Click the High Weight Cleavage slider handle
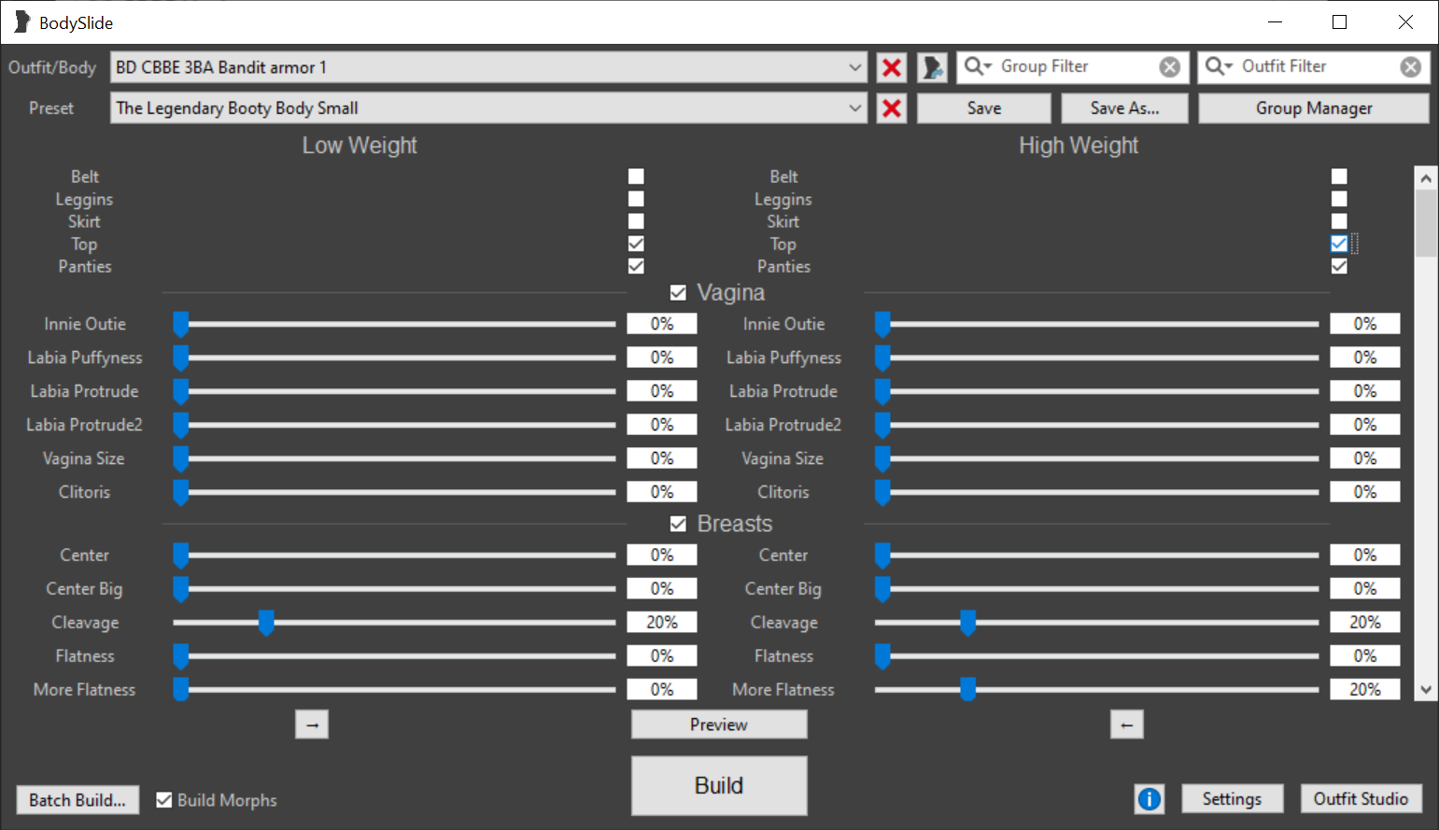The width and height of the screenshot is (1439, 830). [968, 623]
